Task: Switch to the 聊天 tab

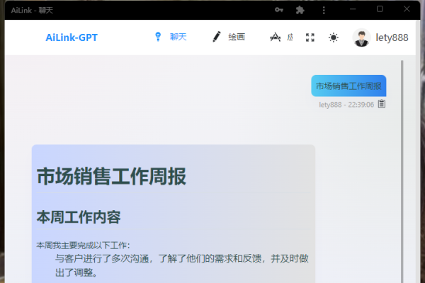Action: 178,37
